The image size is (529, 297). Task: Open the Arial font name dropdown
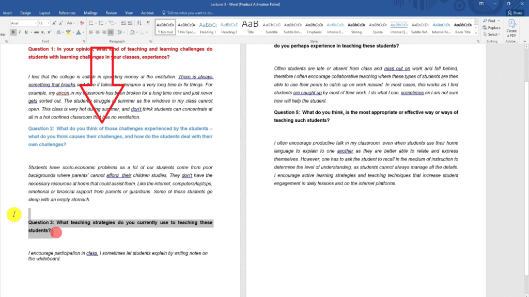coord(35,23)
